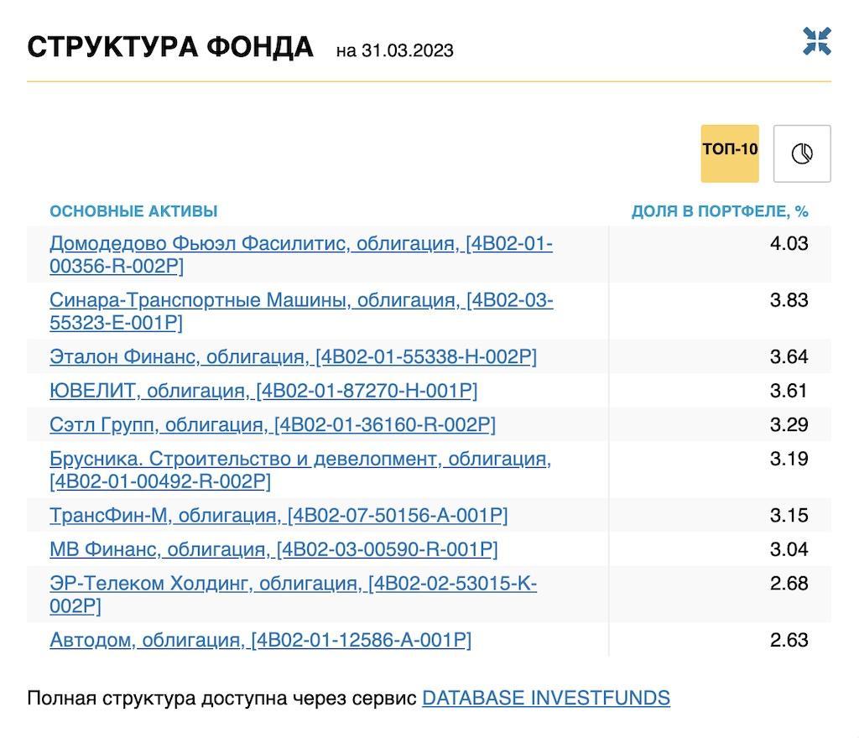Open Сэтл Групп bond link

[273, 425]
